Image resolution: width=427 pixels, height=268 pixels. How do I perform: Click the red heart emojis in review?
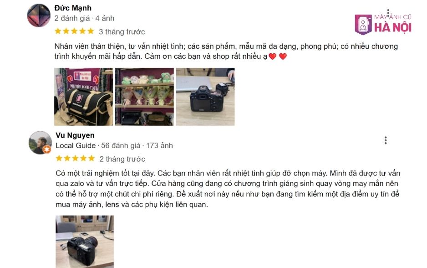coord(278,57)
